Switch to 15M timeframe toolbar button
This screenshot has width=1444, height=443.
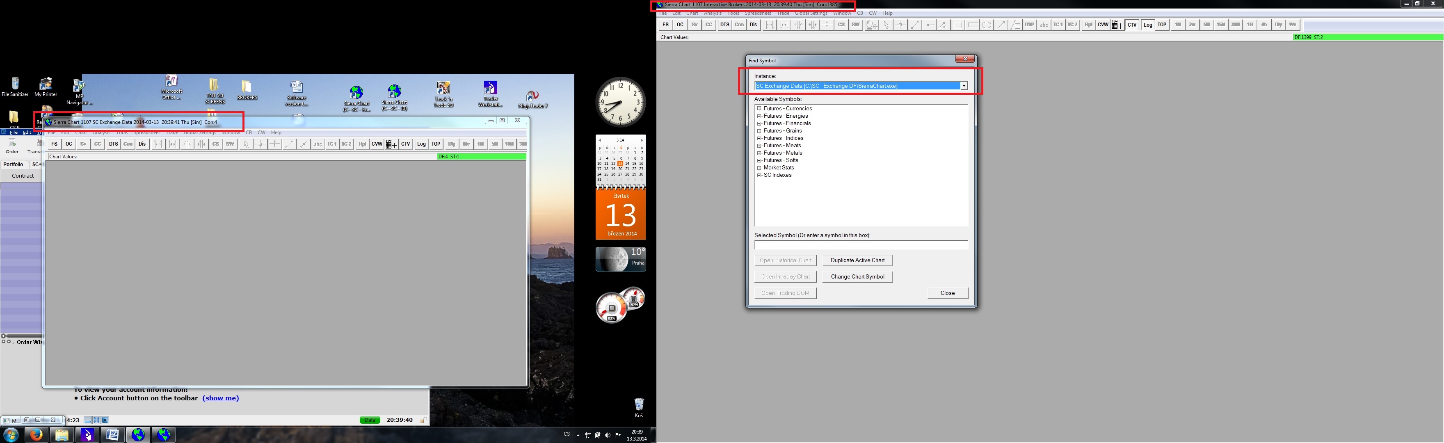coord(1221,25)
